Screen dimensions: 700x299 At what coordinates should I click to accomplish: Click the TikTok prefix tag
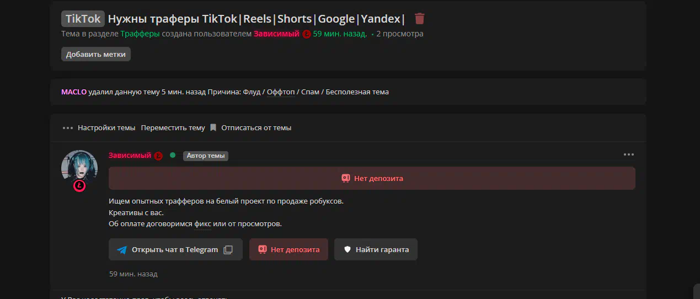(83, 19)
